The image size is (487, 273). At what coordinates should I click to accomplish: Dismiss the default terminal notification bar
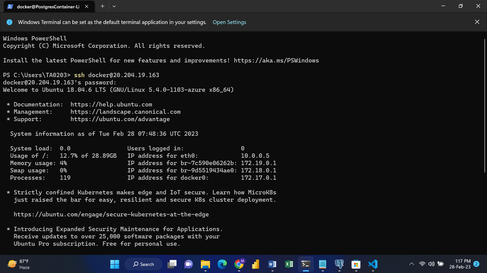point(477,22)
